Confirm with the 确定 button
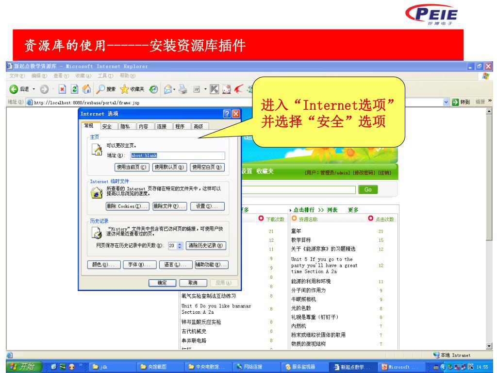This screenshot has width=497, height=373. click(x=162, y=283)
